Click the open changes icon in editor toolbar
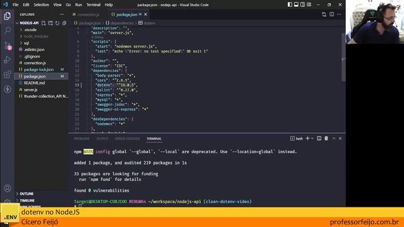Image resolution: width=404 pixels, height=227 pixels. (x=324, y=15)
